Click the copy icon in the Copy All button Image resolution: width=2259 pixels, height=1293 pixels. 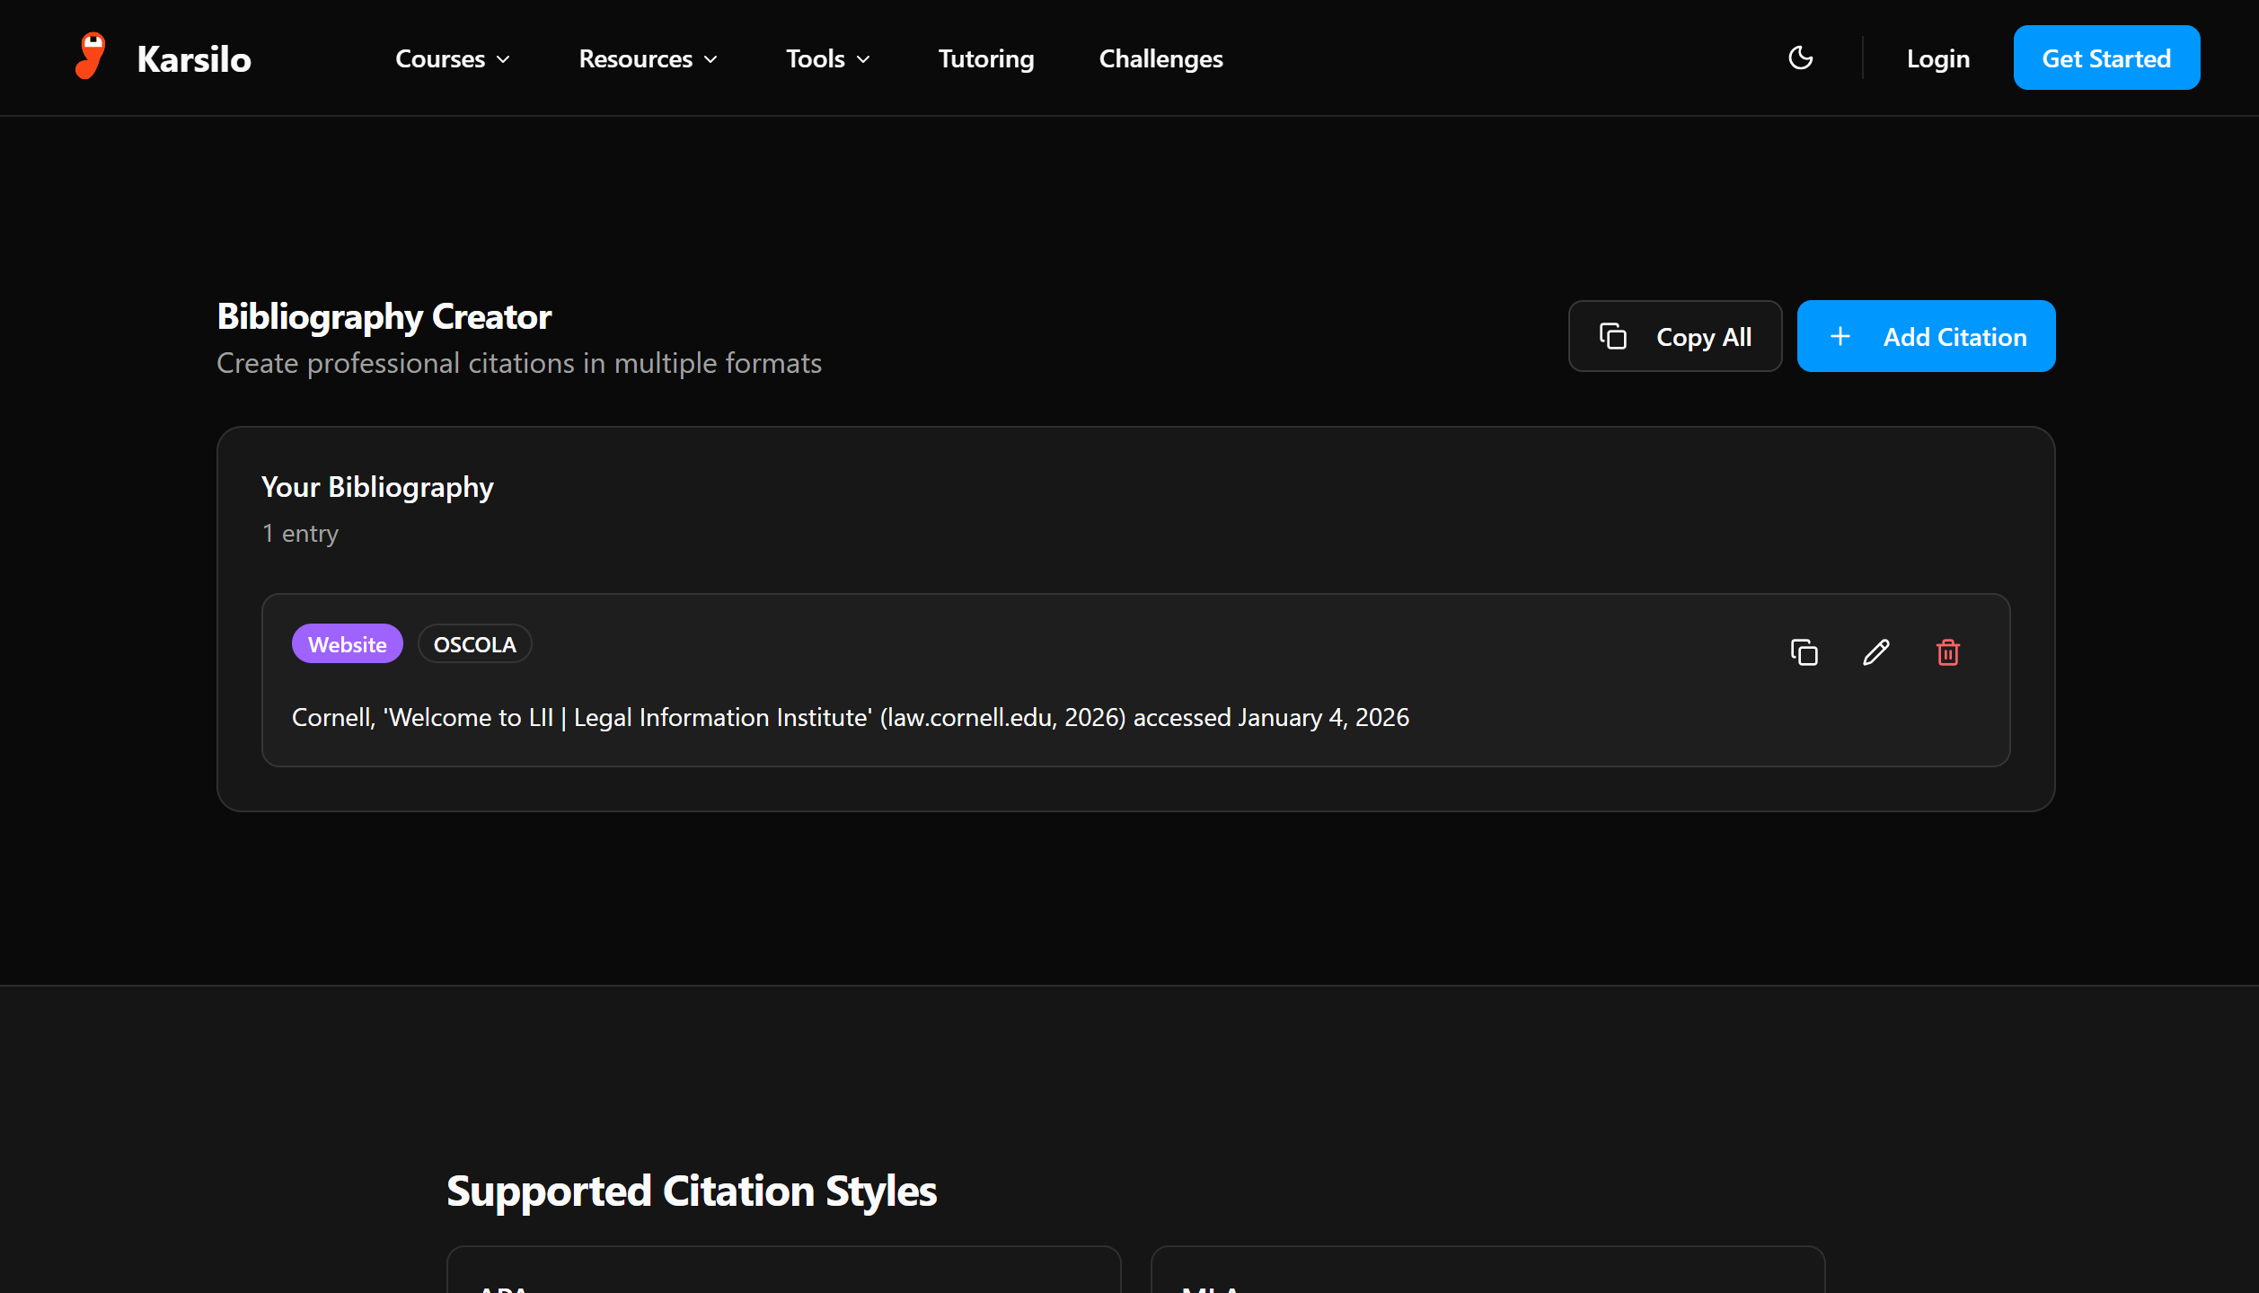1613,337
